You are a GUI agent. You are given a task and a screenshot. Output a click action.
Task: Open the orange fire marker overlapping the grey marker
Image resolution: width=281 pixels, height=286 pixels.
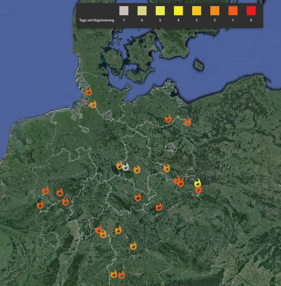pos(119,165)
